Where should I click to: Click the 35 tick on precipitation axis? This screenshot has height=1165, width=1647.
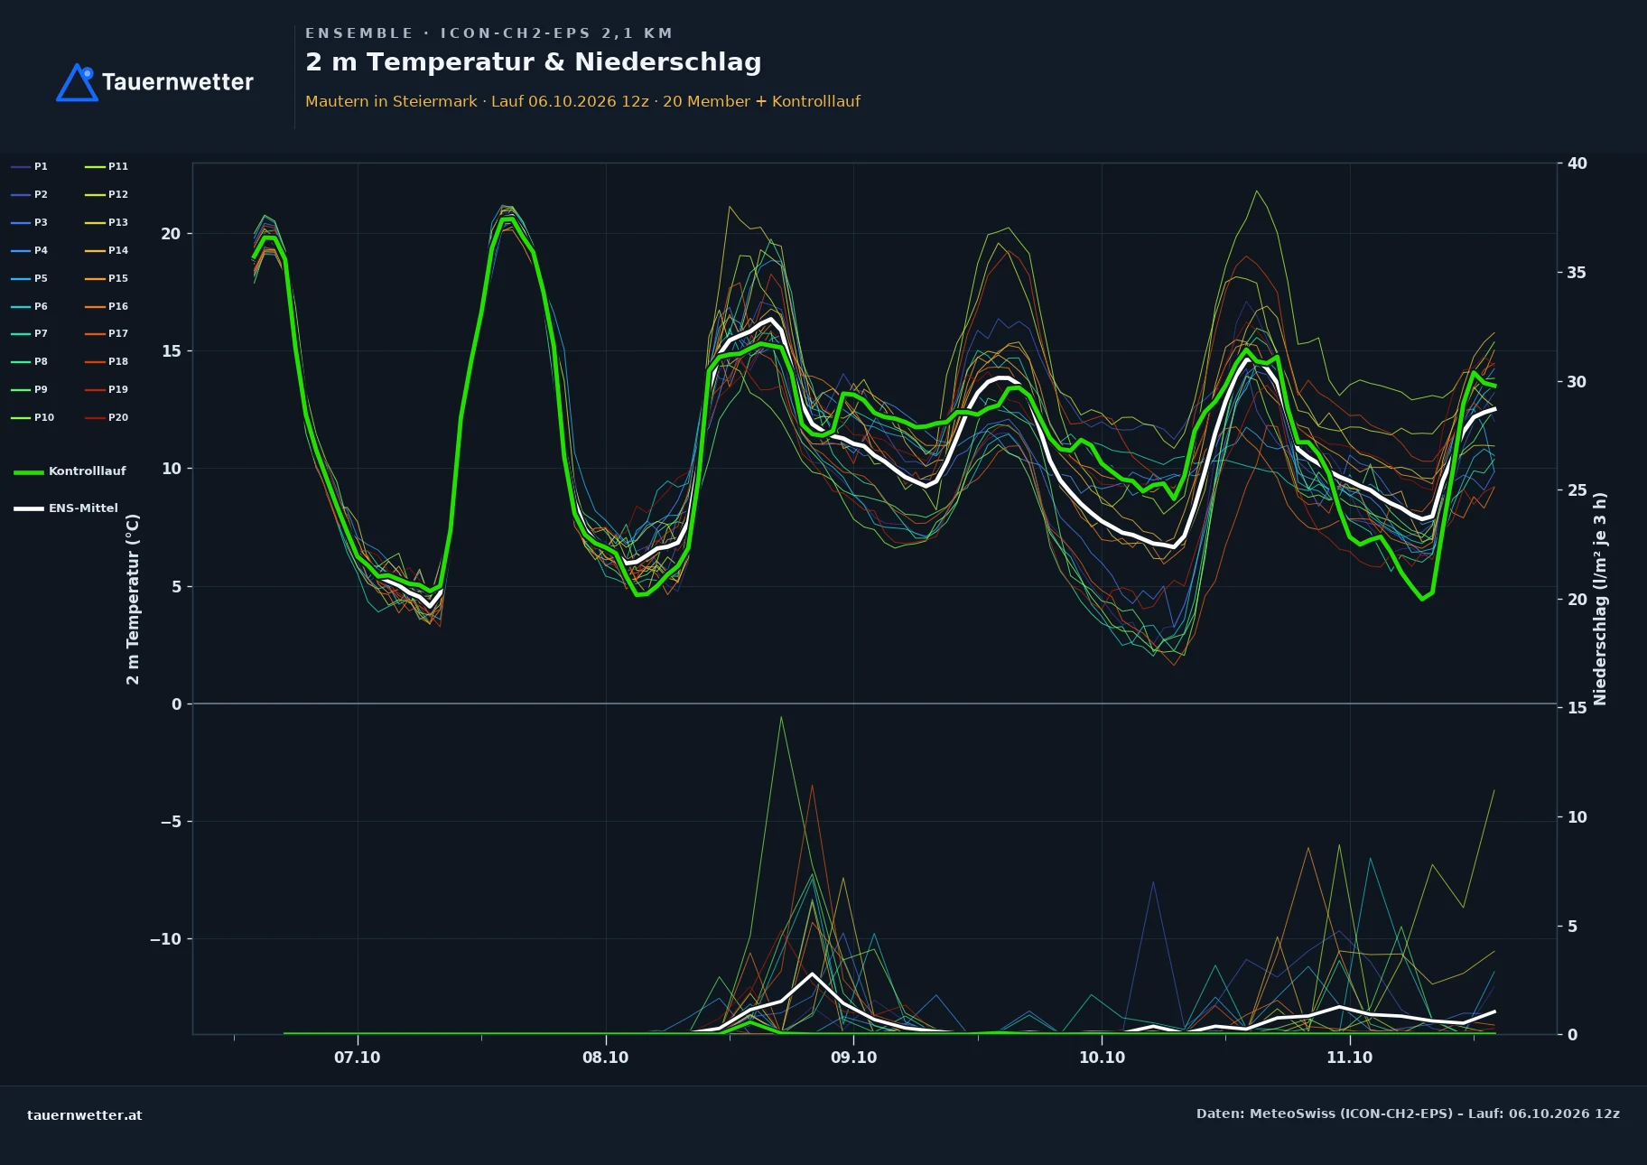[1577, 273]
